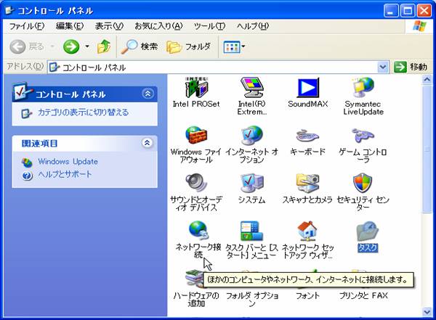Click the vertical scrollbar thumb
The height and width of the screenshot is (320, 436).
[x=427, y=149]
